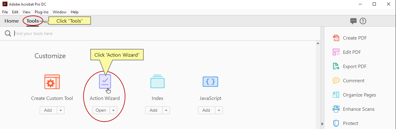Switch to the Home tab
The height and width of the screenshot is (129, 396).
[x=11, y=21]
